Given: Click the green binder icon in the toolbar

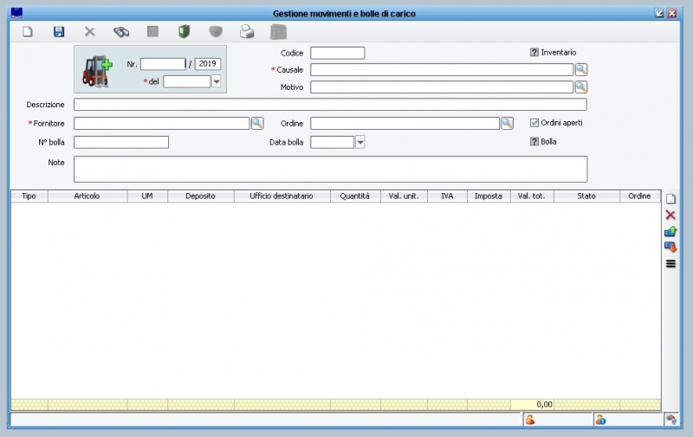Looking at the screenshot, I should [x=184, y=32].
